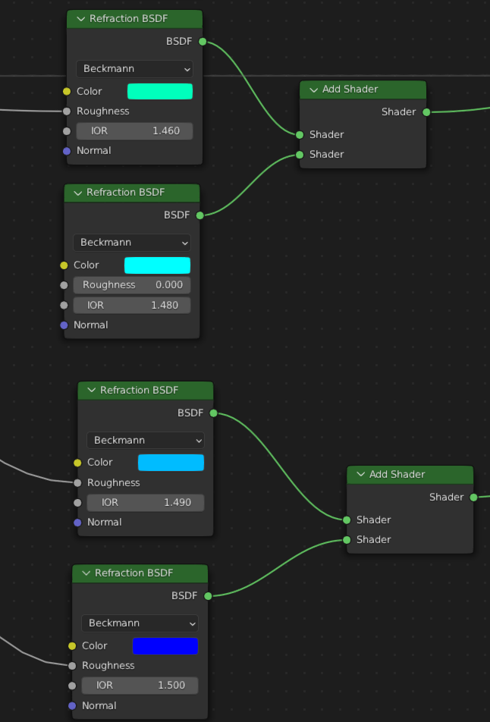This screenshot has width=490, height=722.
Task: Select Refraction BSDF title of IOR 1.480 node
Action: coord(126,193)
